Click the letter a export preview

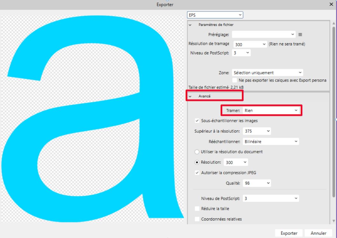93,119
